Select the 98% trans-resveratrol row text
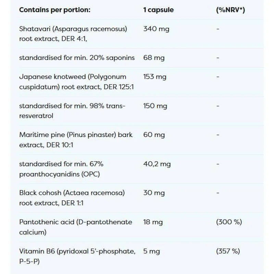Viewport: 274px width, 274px height. 72,111
